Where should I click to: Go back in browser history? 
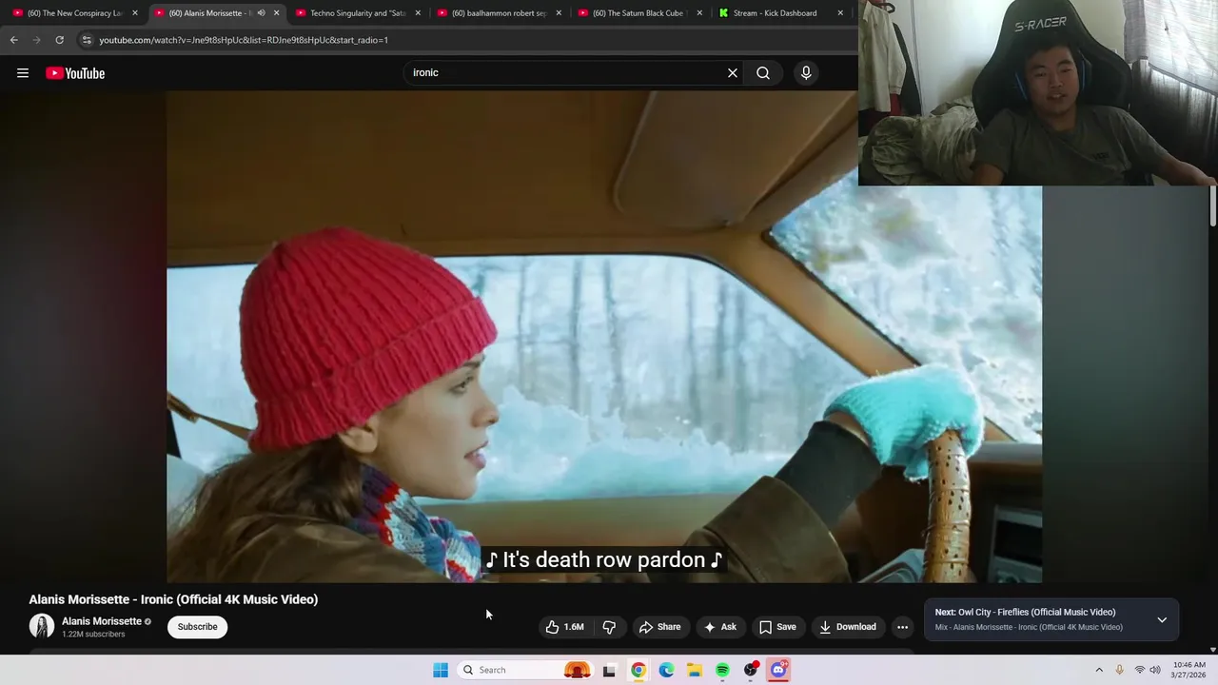tap(13, 40)
